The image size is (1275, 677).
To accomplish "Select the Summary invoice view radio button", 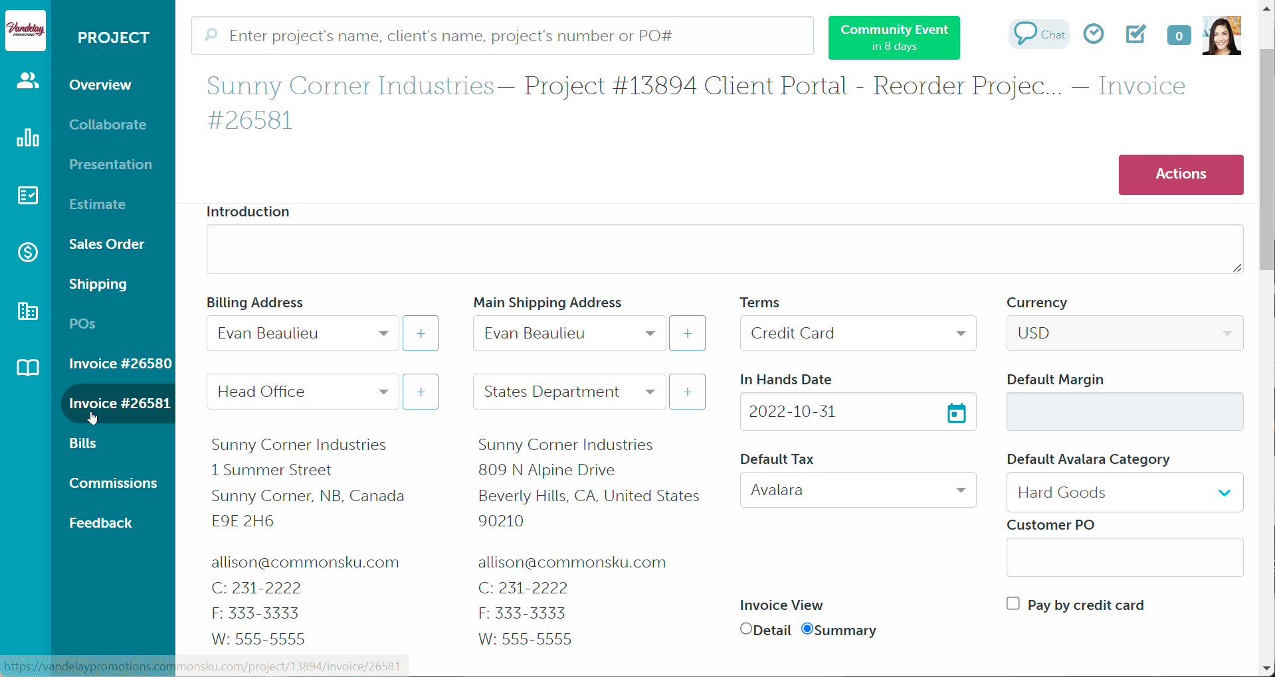I will tap(808, 628).
